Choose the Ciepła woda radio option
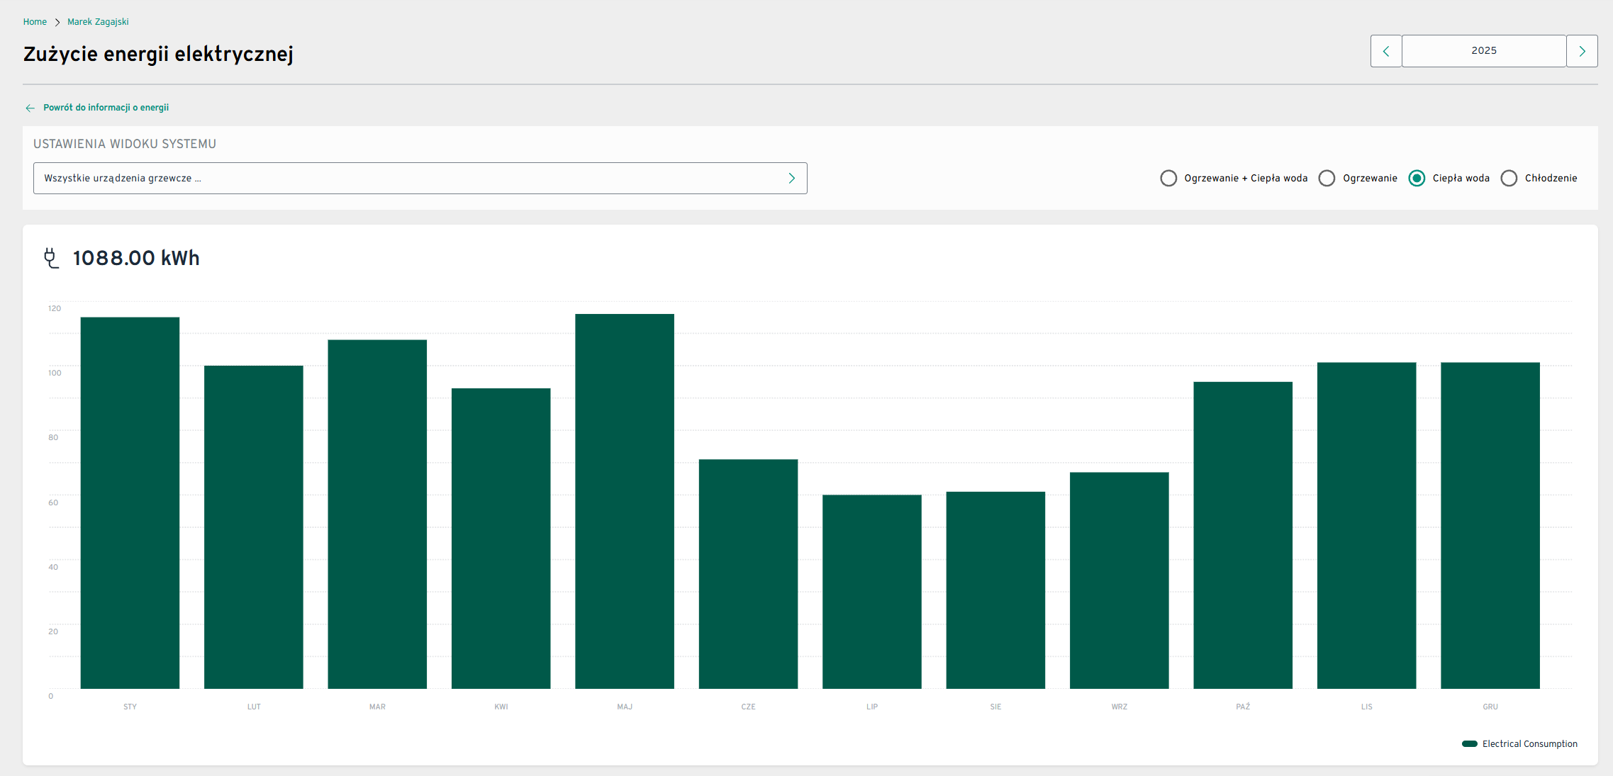 click(x=1417, y=178)
